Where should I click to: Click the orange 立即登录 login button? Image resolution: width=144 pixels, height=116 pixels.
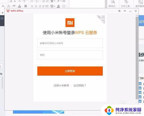70,71
